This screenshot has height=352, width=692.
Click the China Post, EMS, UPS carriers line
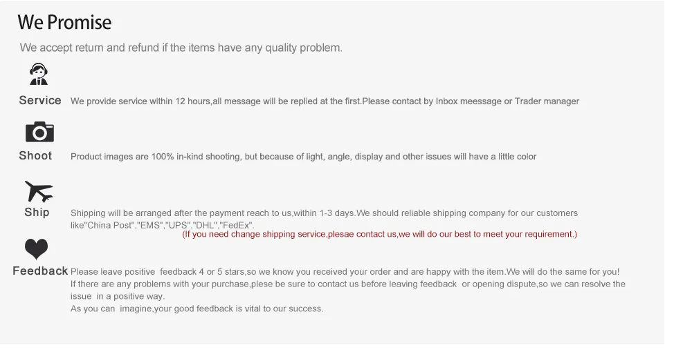tap(163, 225)
